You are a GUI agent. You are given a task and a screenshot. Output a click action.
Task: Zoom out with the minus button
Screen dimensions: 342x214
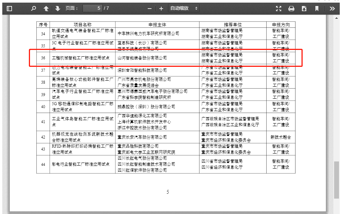coord(150,8)
